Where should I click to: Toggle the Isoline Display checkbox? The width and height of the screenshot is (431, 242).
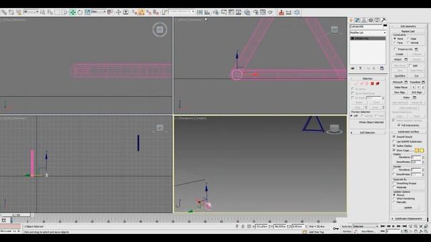pyautogui.click(x=394, y=146)
